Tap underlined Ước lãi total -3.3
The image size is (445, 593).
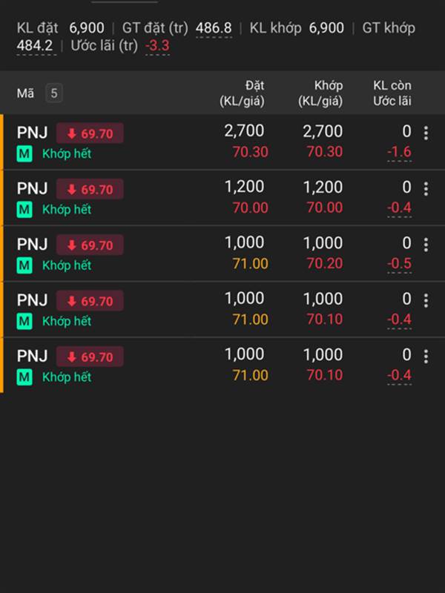tap(157, 46)
